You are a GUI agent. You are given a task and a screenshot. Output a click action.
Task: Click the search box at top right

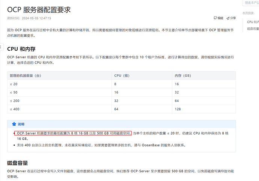[x=251, y=3]
